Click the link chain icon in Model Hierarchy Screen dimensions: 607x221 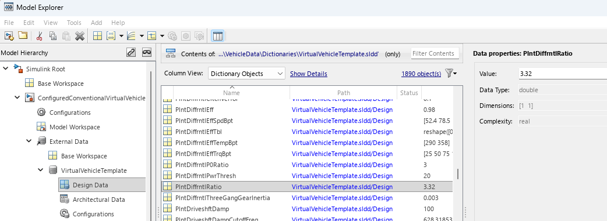[131, 52]
